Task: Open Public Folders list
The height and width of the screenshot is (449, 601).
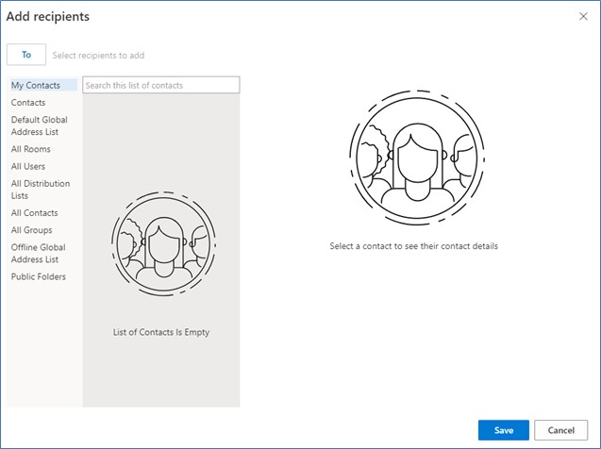Action: point(39,277)
